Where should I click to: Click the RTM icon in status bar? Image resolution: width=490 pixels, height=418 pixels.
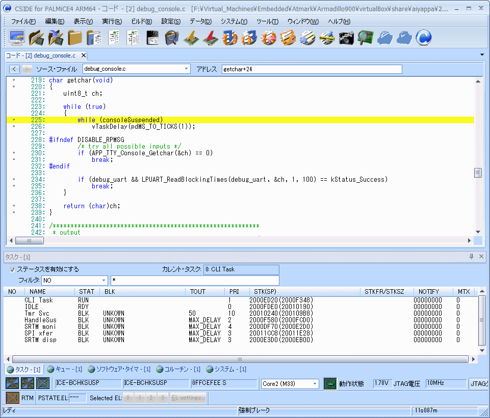(x=12, y=398)
